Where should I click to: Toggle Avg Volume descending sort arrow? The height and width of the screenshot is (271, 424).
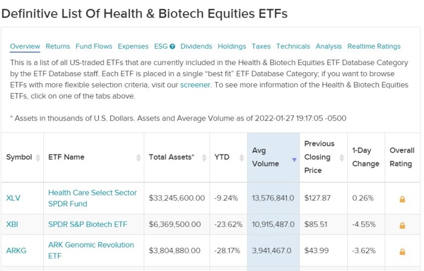pyautogui.click(x=294, y=160)
